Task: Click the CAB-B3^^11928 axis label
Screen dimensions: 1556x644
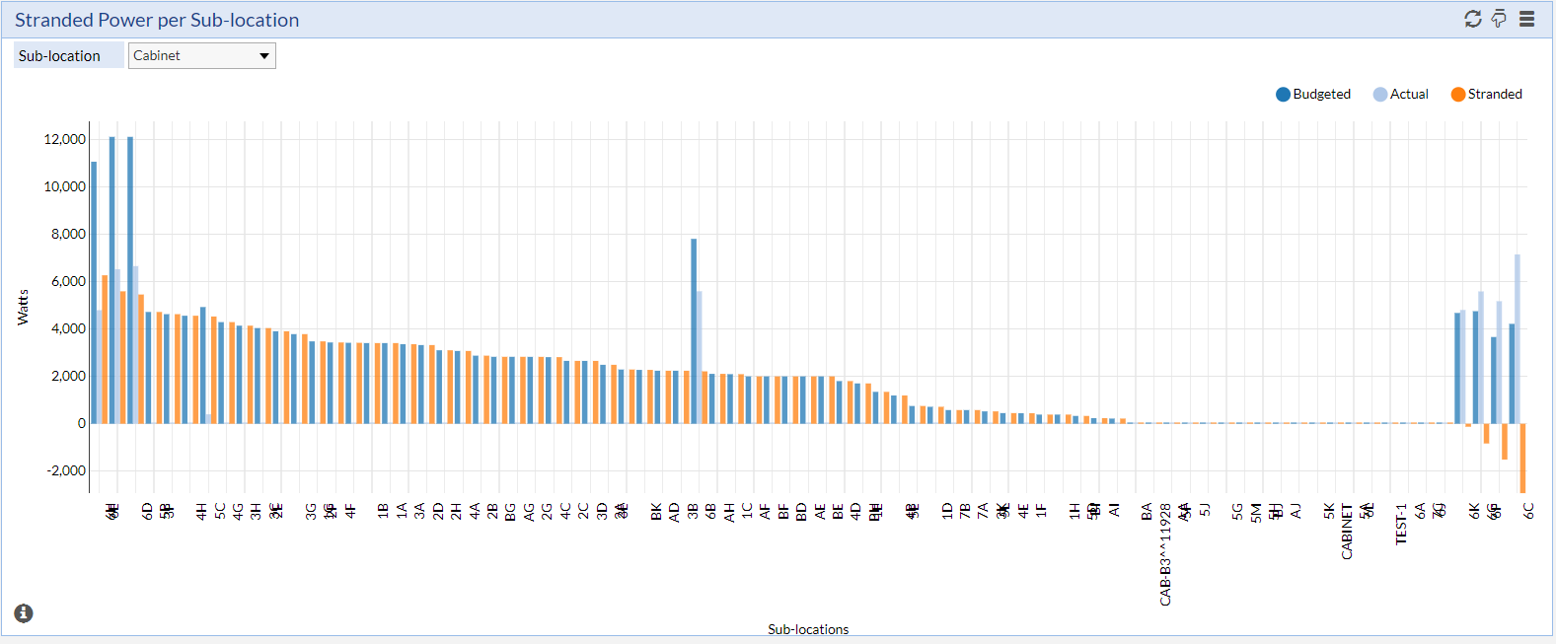Action: [1165, 554]
